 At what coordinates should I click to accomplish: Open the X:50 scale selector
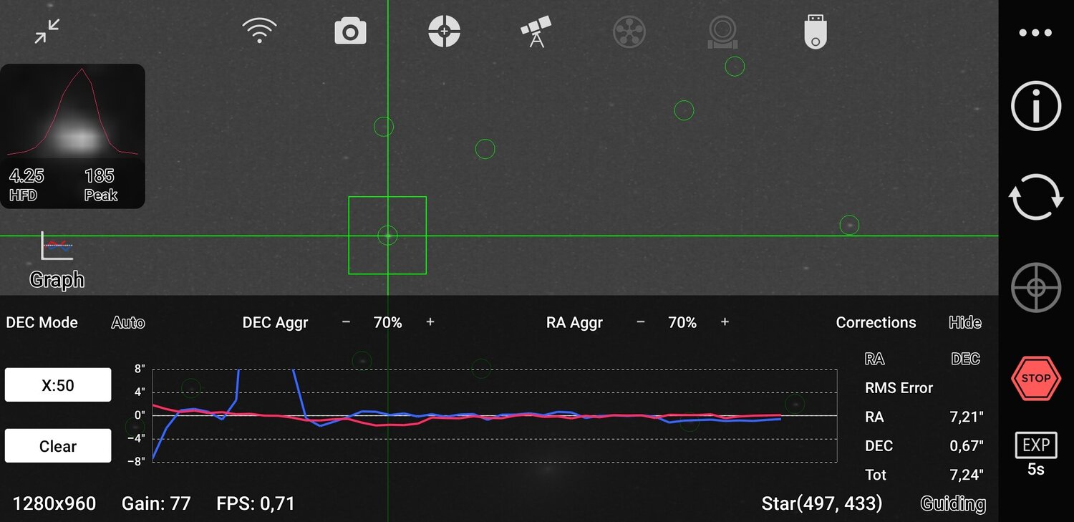tap(57, 385)
